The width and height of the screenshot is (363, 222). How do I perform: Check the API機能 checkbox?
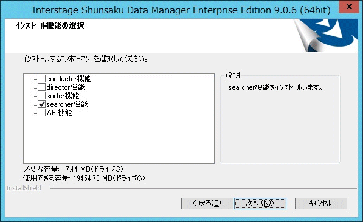(41, 113)
